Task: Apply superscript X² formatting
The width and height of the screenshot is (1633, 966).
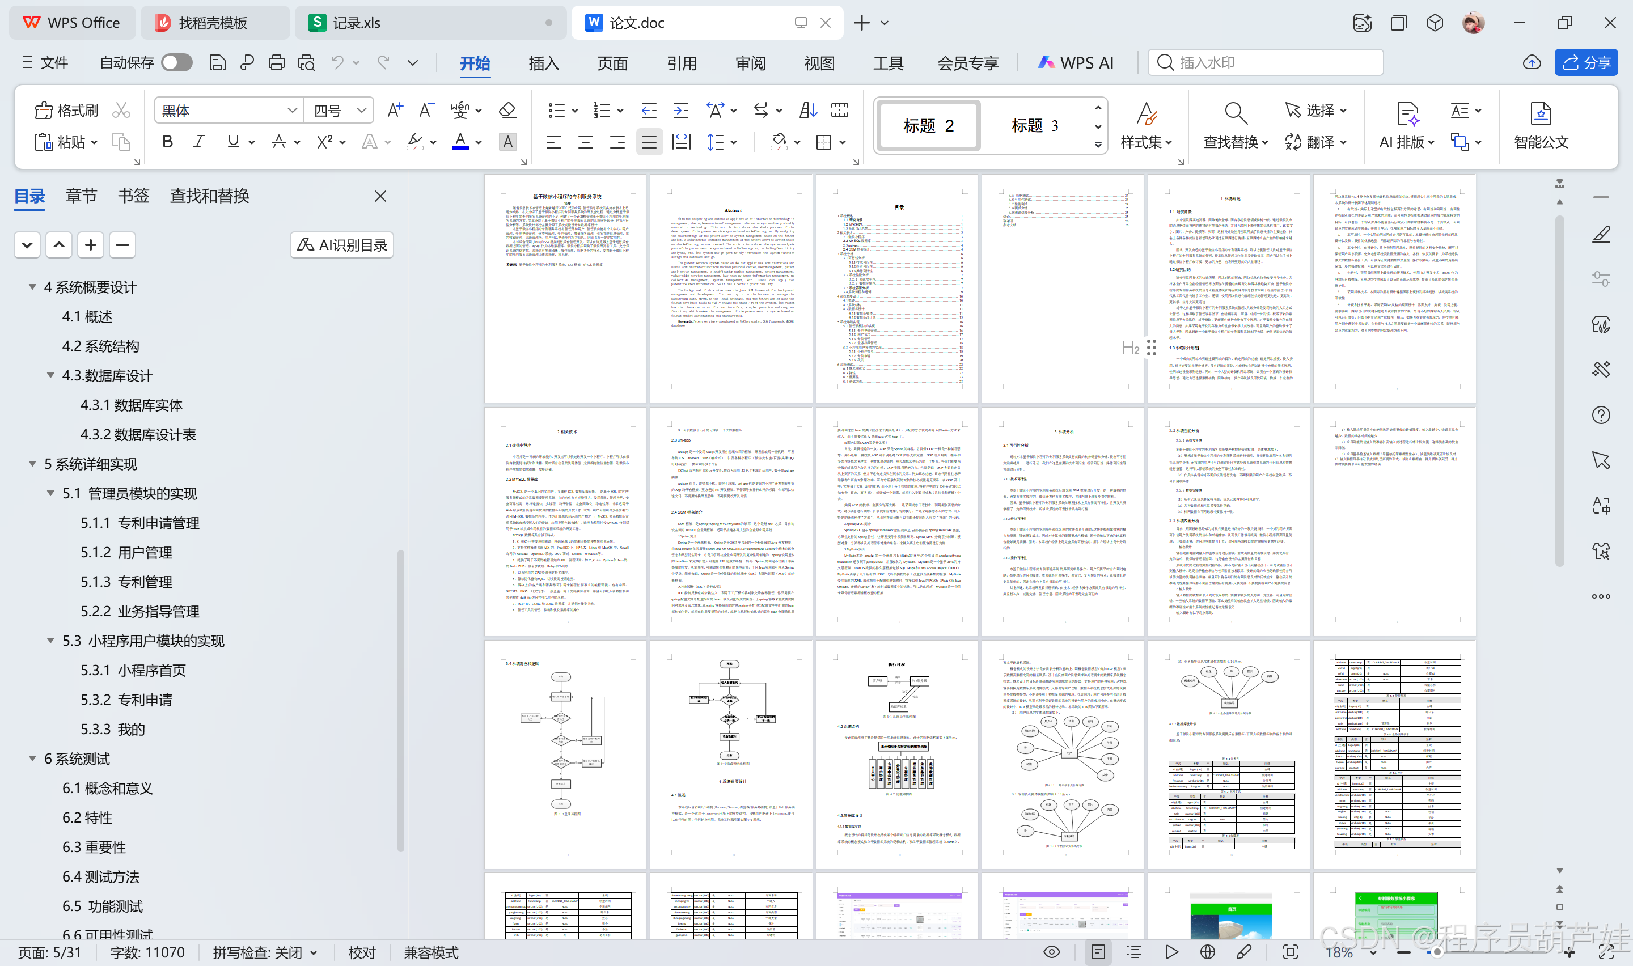Action: tap(324, 141)
